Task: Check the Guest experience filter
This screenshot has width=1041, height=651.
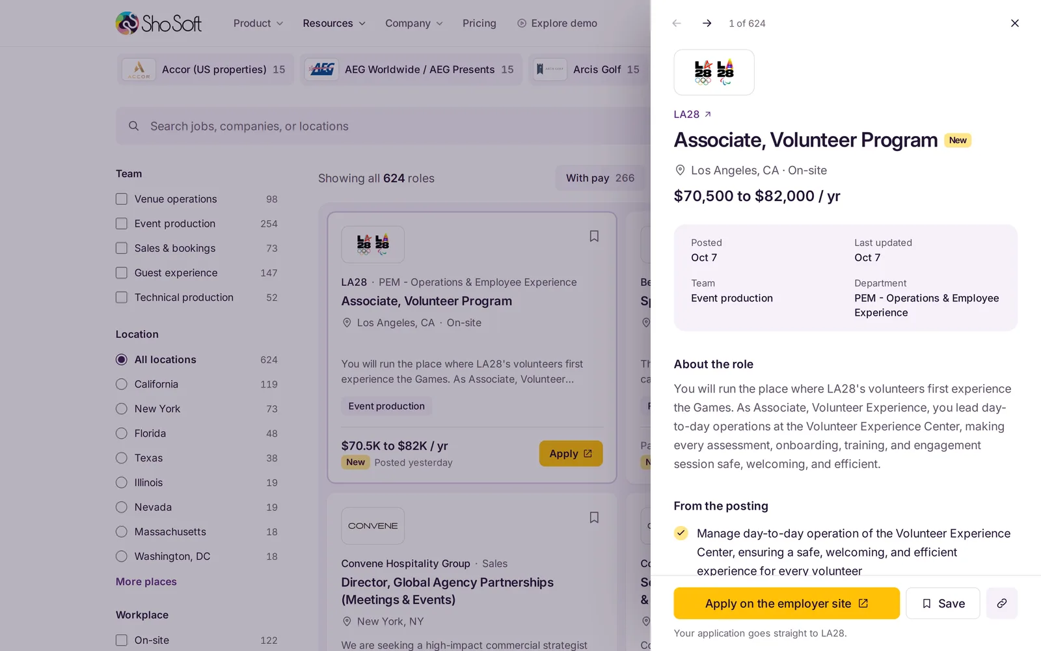Action: coord(122,273)
